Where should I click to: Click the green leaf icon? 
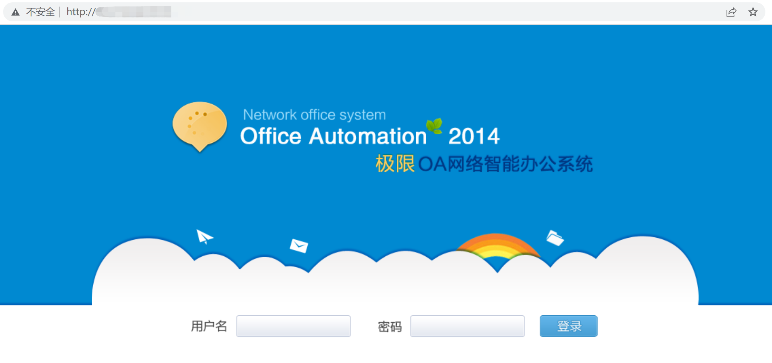point(434,126)
